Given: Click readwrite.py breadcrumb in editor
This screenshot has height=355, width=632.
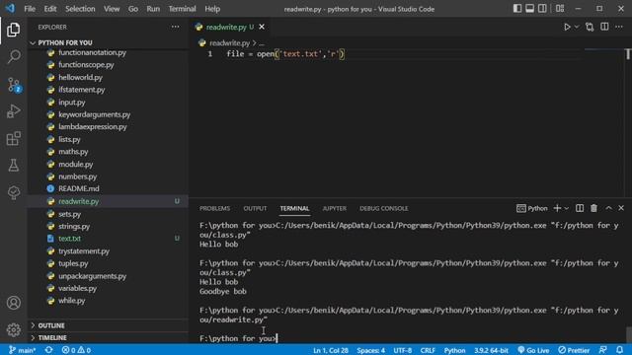Looking at the screenshot, I should click(229, 42).
